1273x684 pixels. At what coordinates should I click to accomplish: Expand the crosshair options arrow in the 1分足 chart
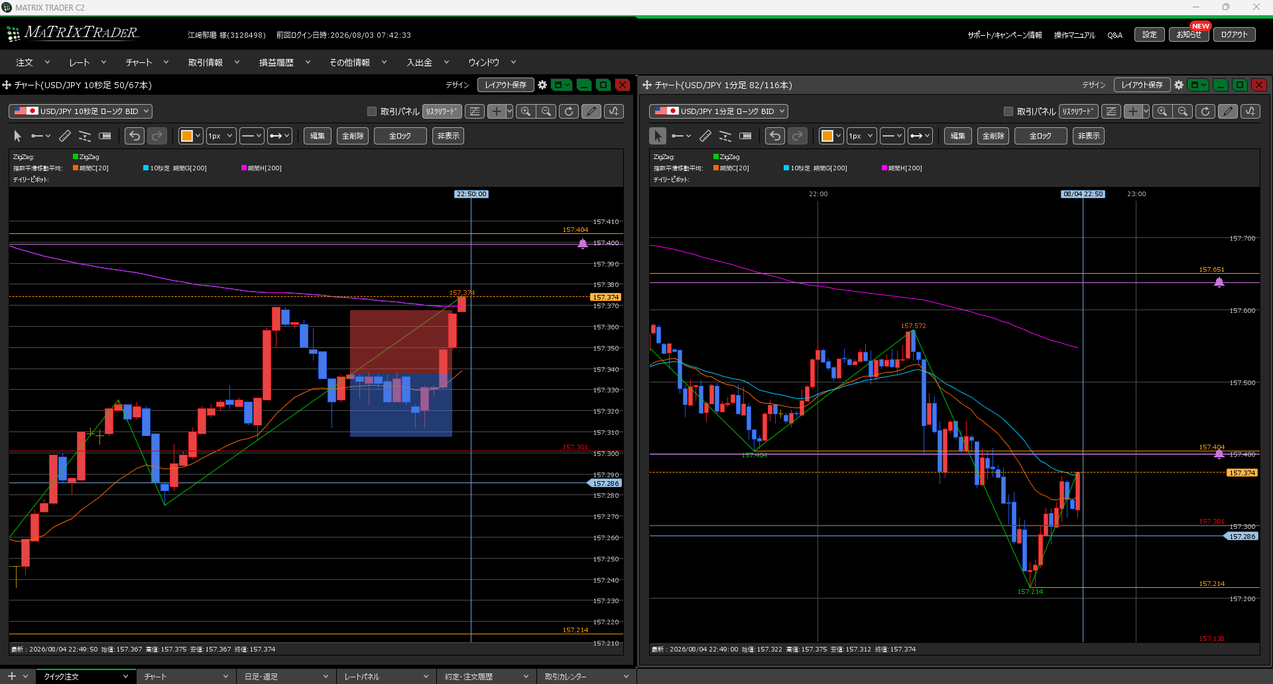(x=1146, y=111)
